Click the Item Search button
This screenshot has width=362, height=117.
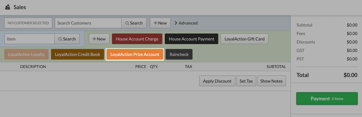point(67,39)
